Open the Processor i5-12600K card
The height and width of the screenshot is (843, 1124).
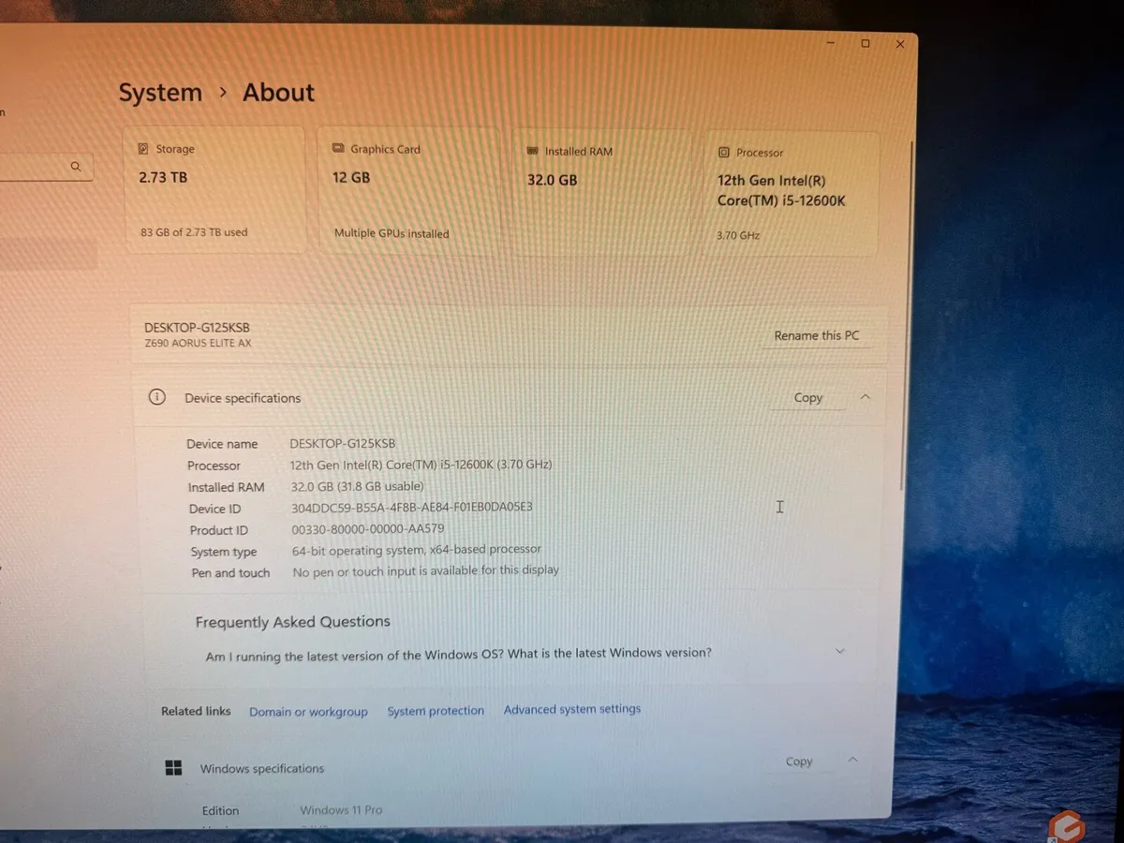pyautogui.click(x=791, y=194)
